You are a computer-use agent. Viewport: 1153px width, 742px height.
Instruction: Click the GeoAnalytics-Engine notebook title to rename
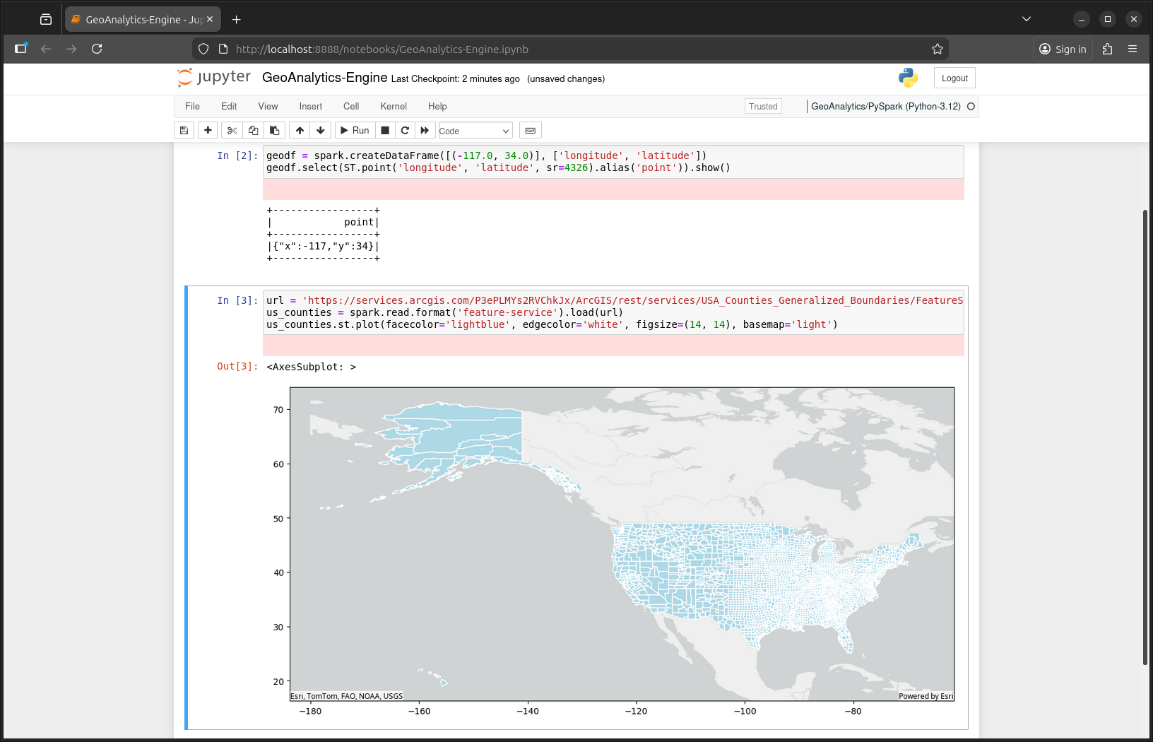tap(324, 78)
